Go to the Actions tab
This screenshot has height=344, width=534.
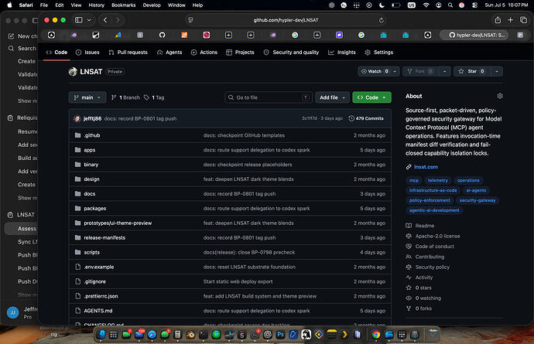[x=204, y=53]
